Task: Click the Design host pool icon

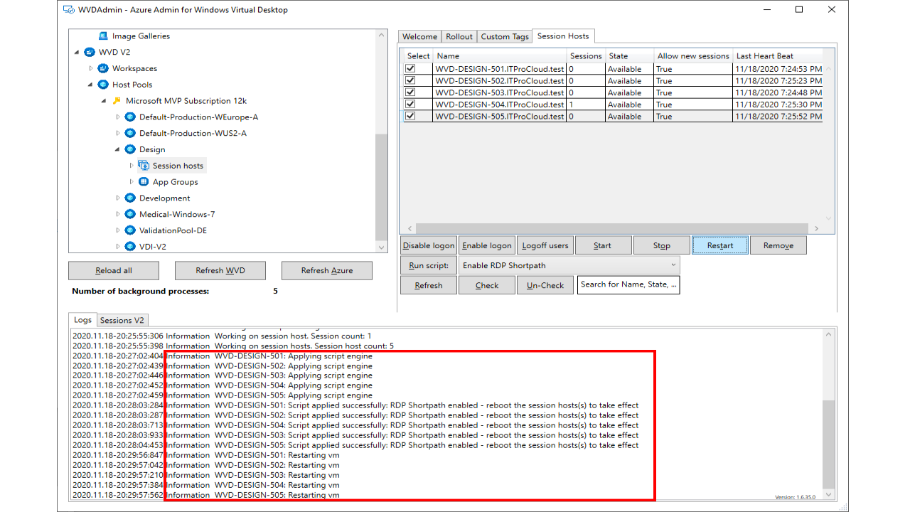Action: [130, 149]
